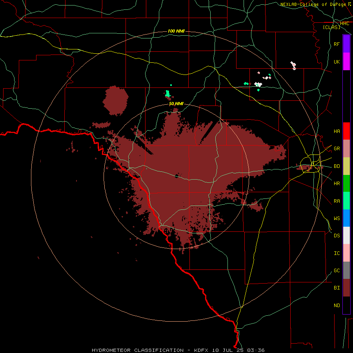Click the RF purple legend color swatch

pyautogui.click(x=346, y=44)
